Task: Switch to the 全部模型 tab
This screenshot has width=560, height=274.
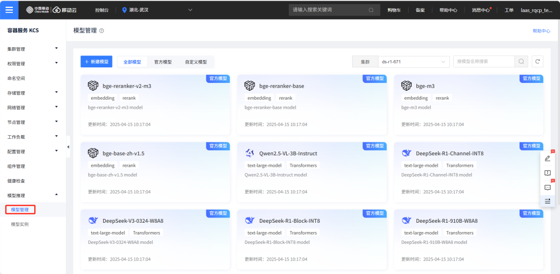Action: pos(132,62)
